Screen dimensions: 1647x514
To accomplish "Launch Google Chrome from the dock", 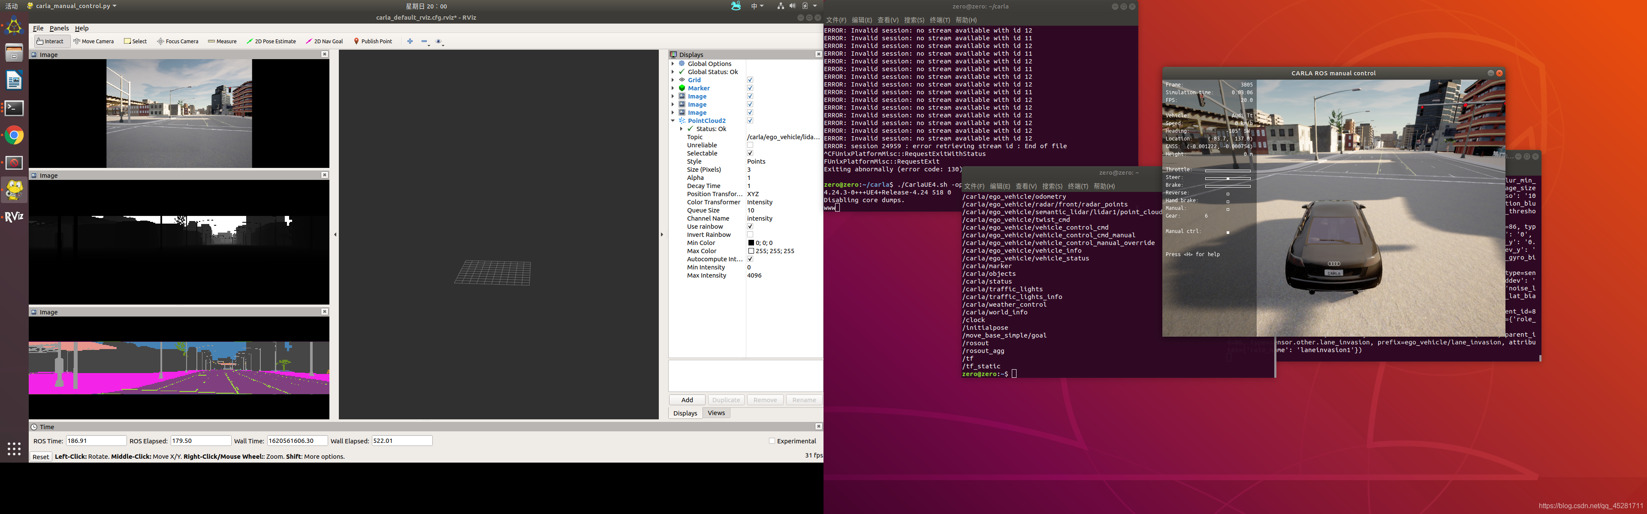I will point(14,135).
